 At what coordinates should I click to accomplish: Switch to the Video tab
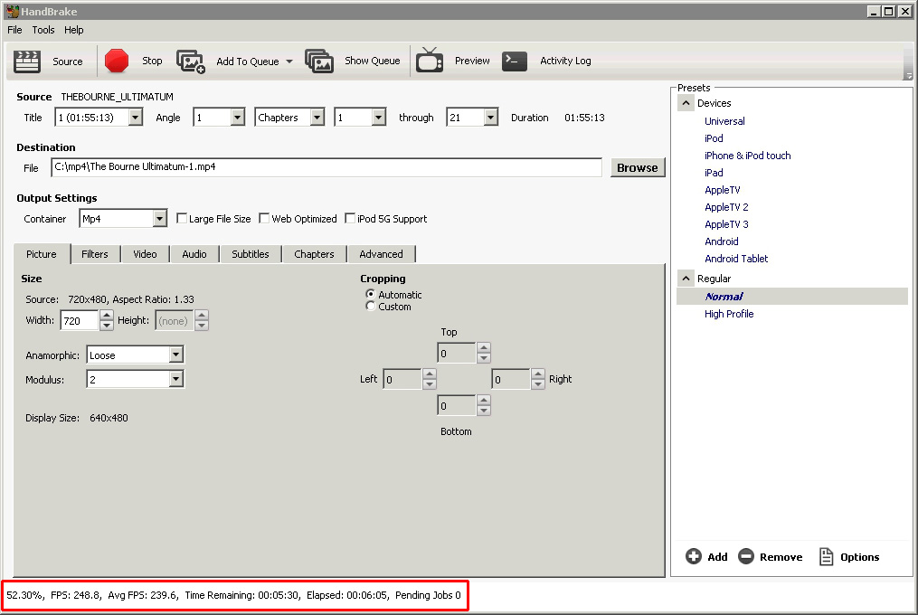coord(145,254)
